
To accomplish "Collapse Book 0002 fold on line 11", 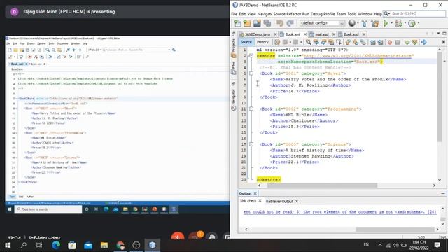I will [251, 109].
